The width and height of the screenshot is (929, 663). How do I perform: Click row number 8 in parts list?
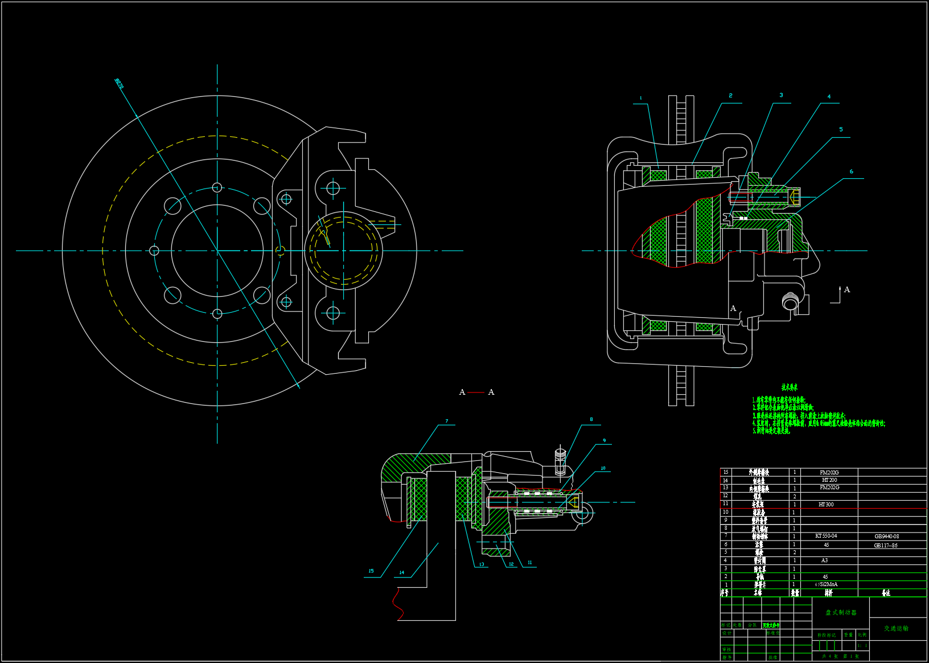tap(725, 528)
